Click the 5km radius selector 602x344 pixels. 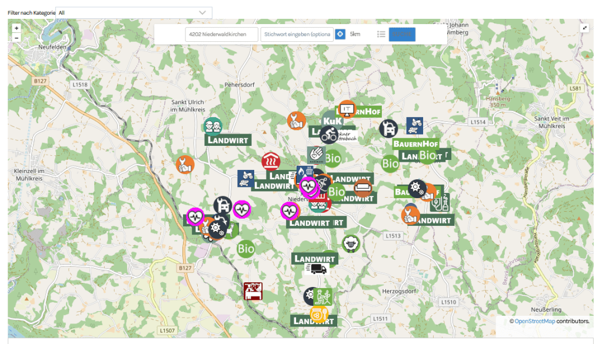point(355,35)
